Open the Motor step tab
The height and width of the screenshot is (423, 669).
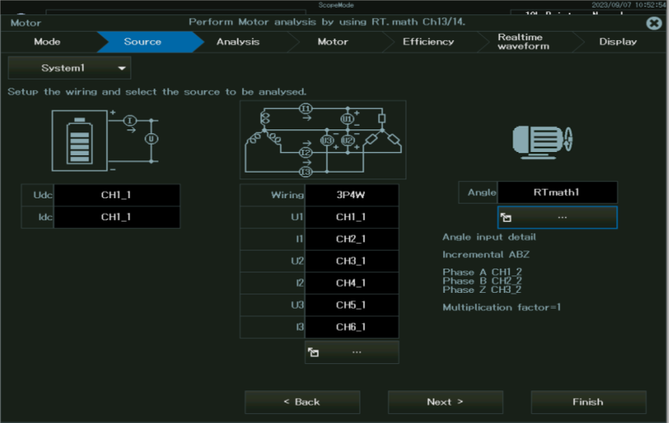333,42
